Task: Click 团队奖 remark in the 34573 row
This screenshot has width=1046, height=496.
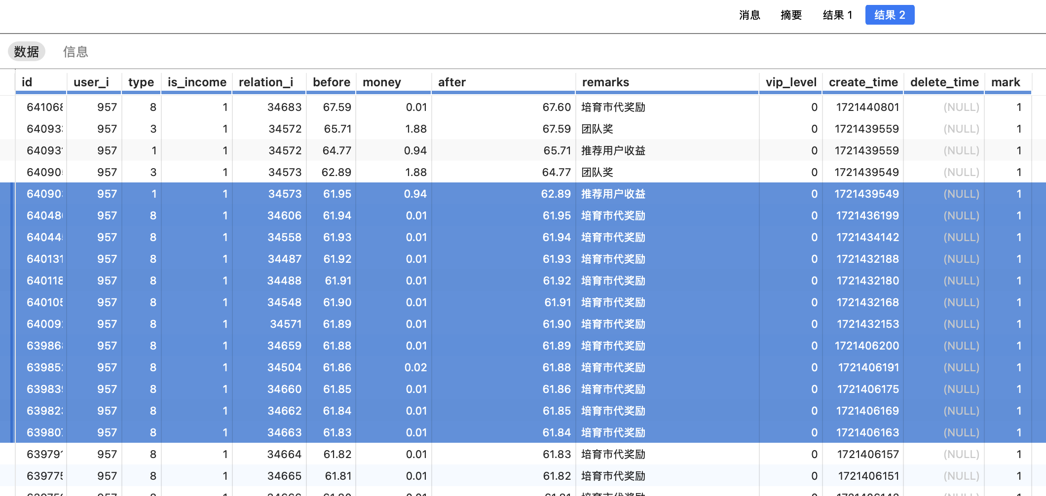Action: 597,173
